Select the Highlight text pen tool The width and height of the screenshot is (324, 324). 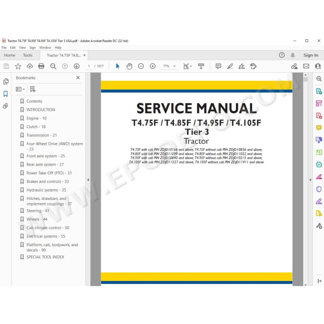click(x=230, y=66)
